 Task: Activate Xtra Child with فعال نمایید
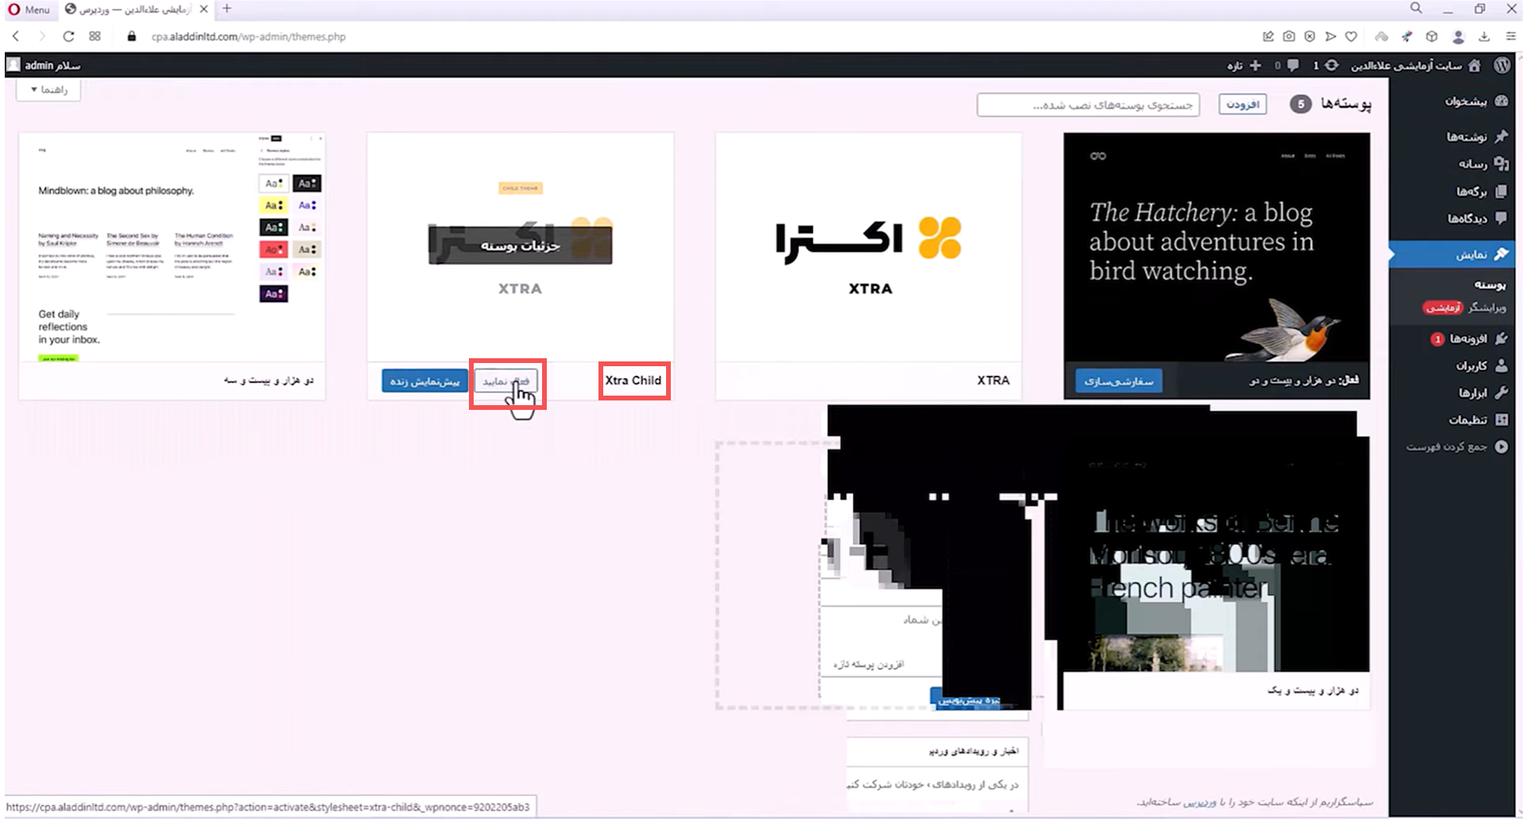click(506, 381)
